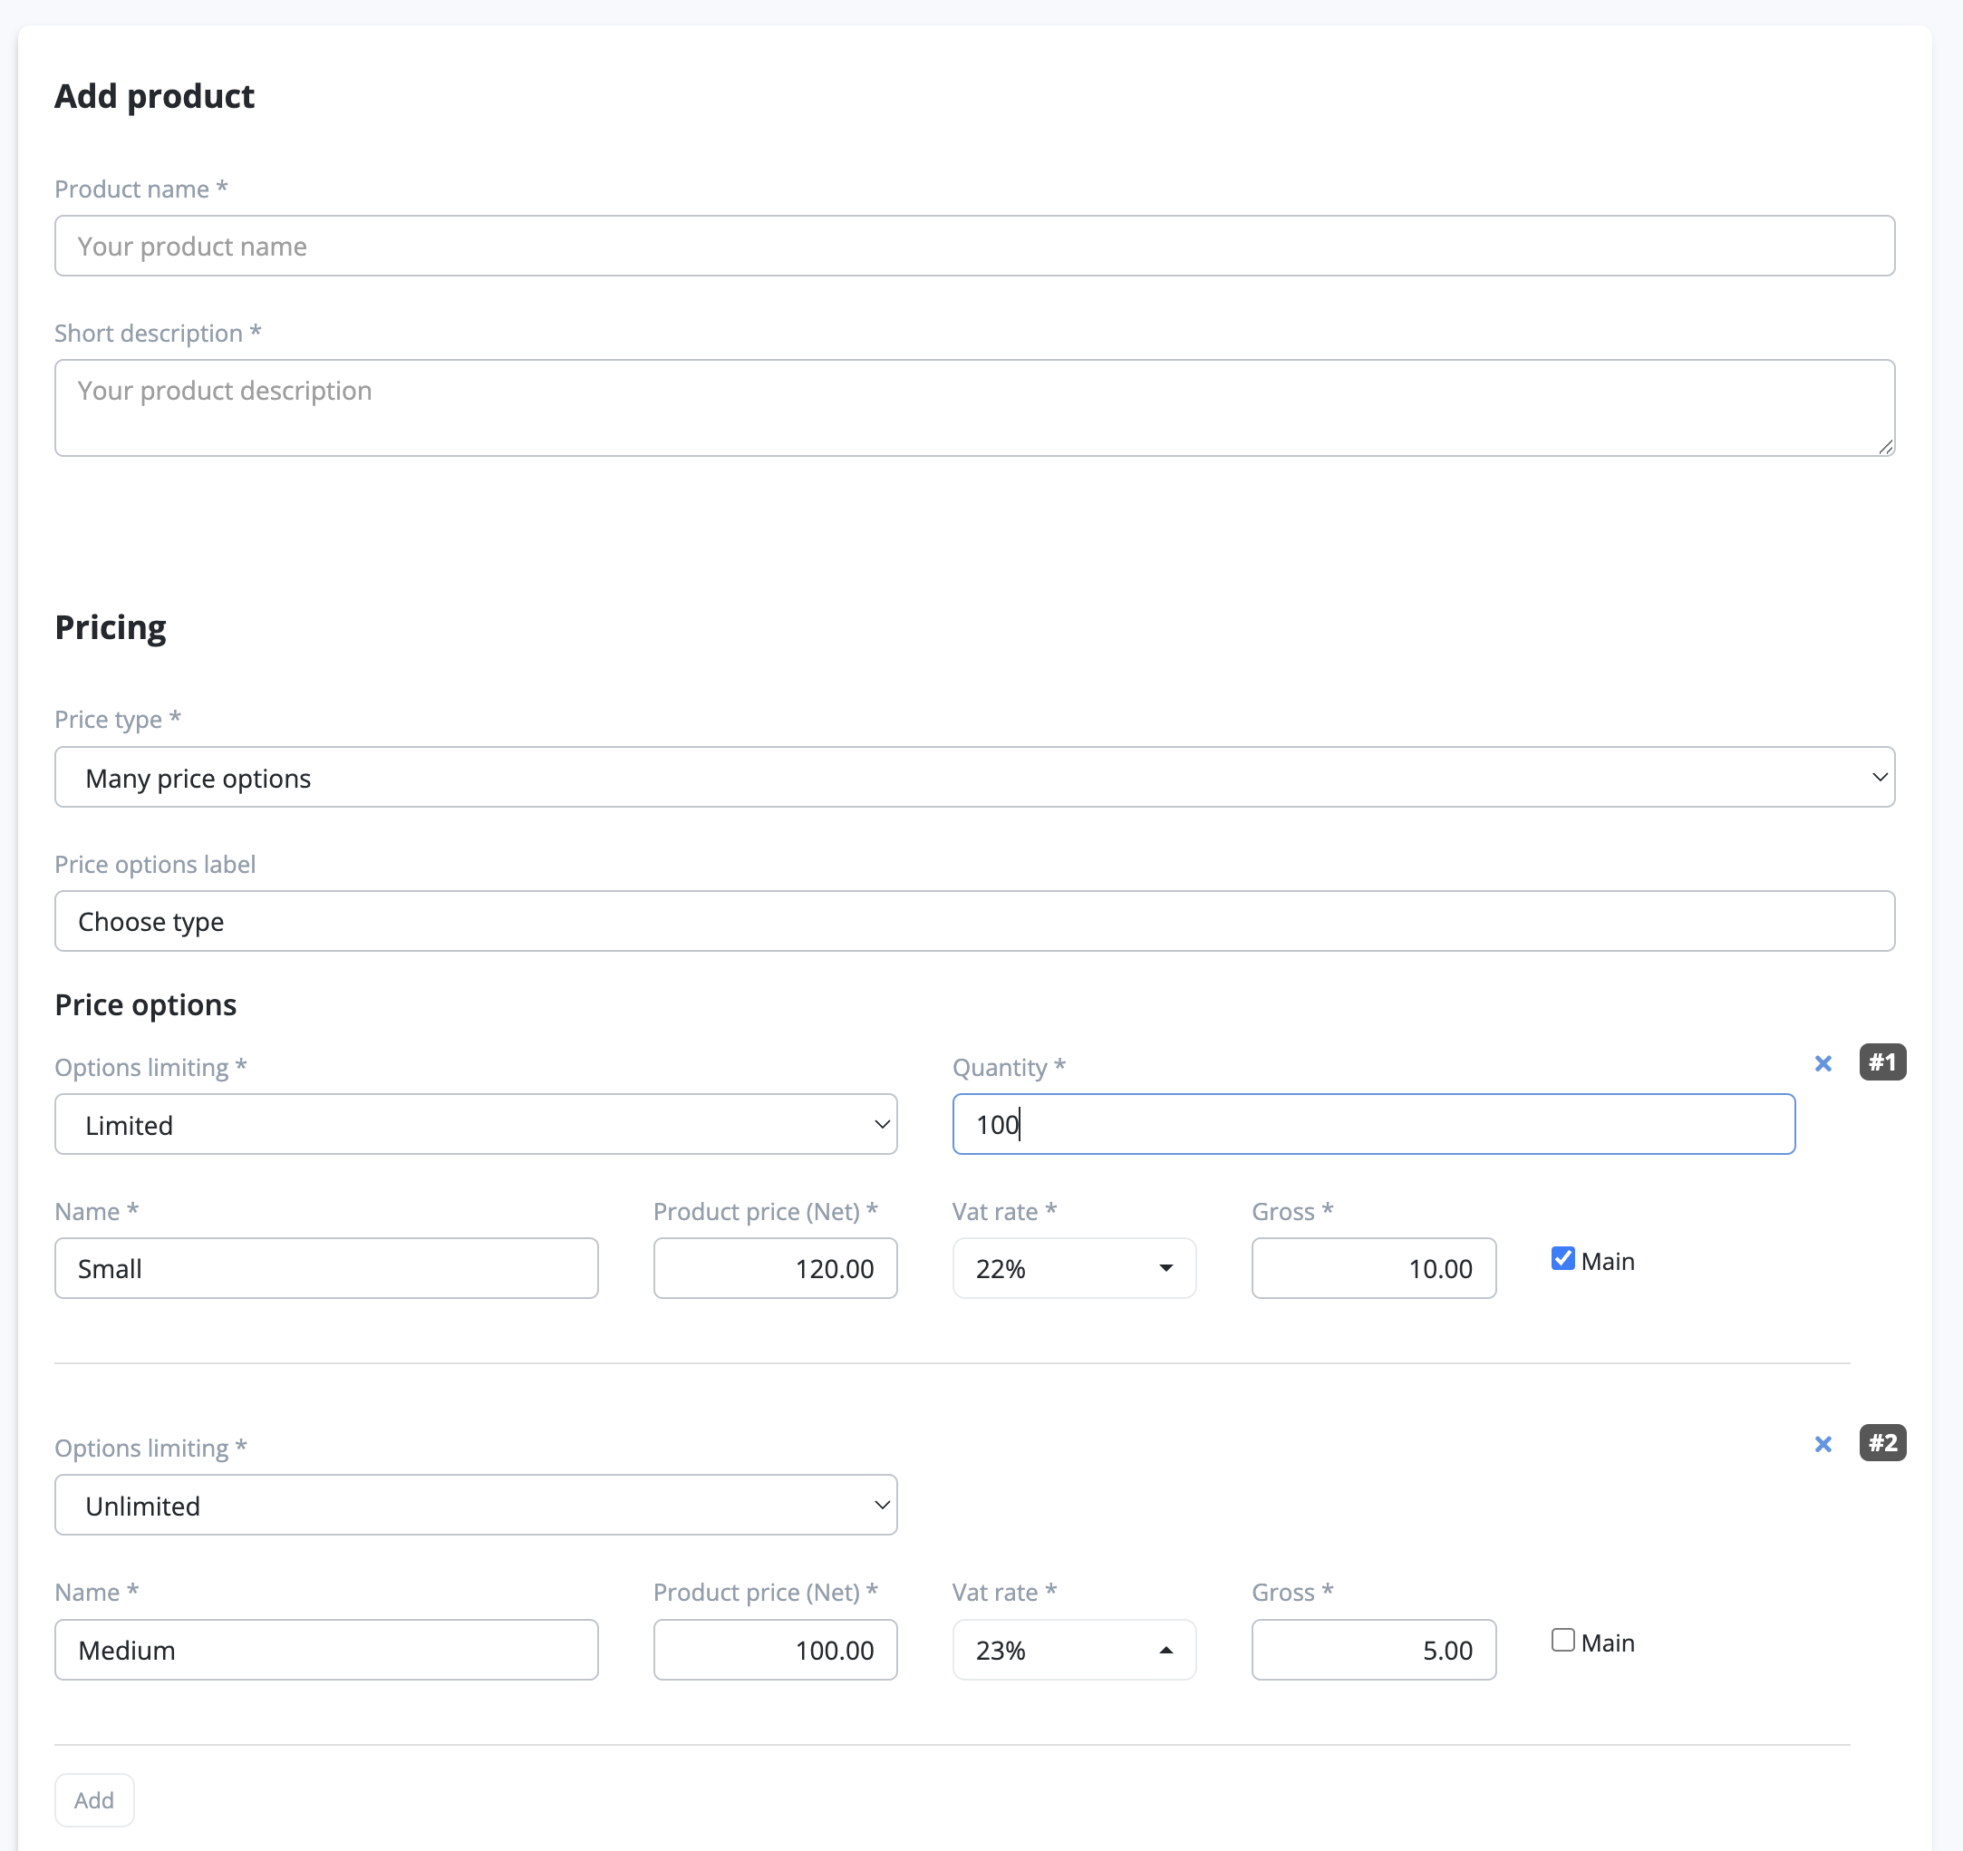Click into the Short description textarea
This screenshot has height=1851, width=1963.
[x=973, y=407]
